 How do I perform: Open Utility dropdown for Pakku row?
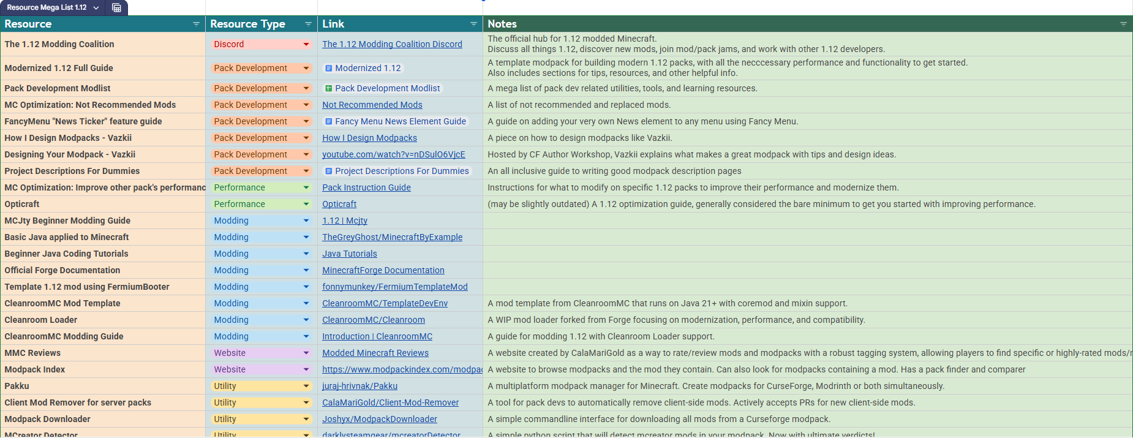click(x=306, y=386)
